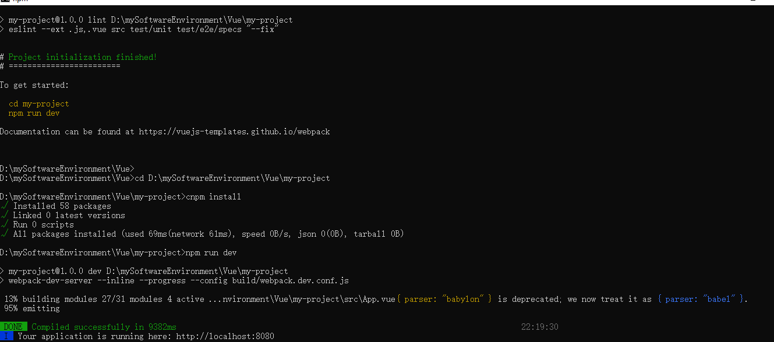Click the green DONE status badge
The image size is (774, 342).
pos(13,327)
